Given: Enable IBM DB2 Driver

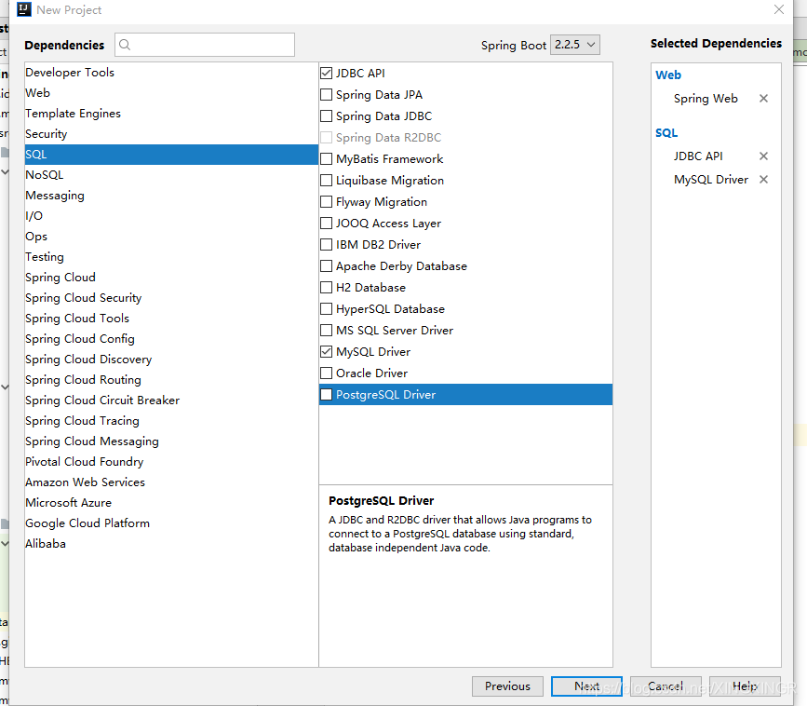Looking at the screenshot, I should [327, 245].
